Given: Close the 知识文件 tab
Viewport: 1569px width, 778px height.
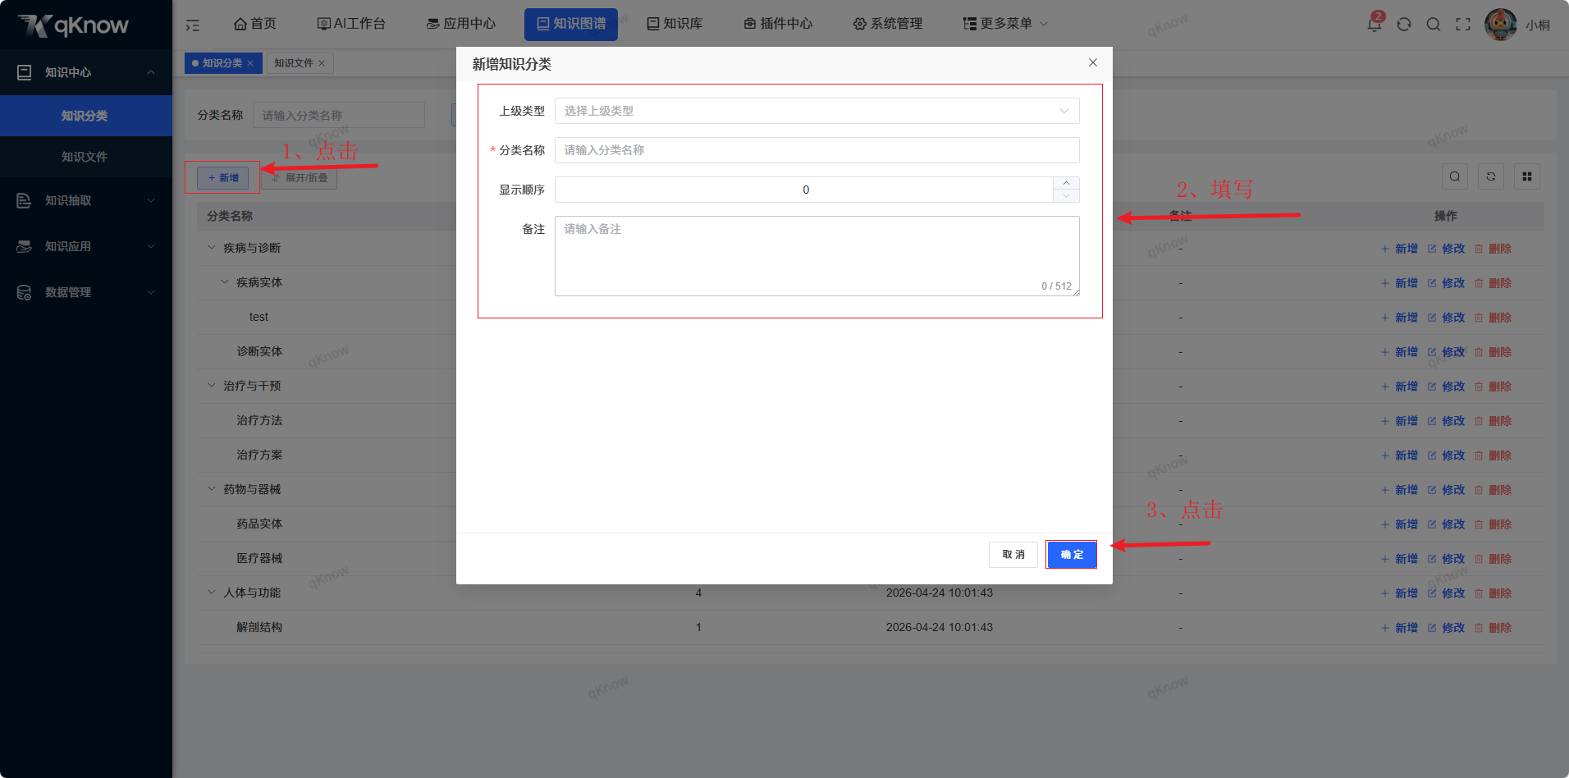Looking at the screenshot, I should pyautogui.click(x=322, y=63).
